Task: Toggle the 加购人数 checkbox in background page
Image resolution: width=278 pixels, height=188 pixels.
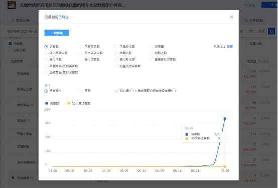Action: [10, 50]
